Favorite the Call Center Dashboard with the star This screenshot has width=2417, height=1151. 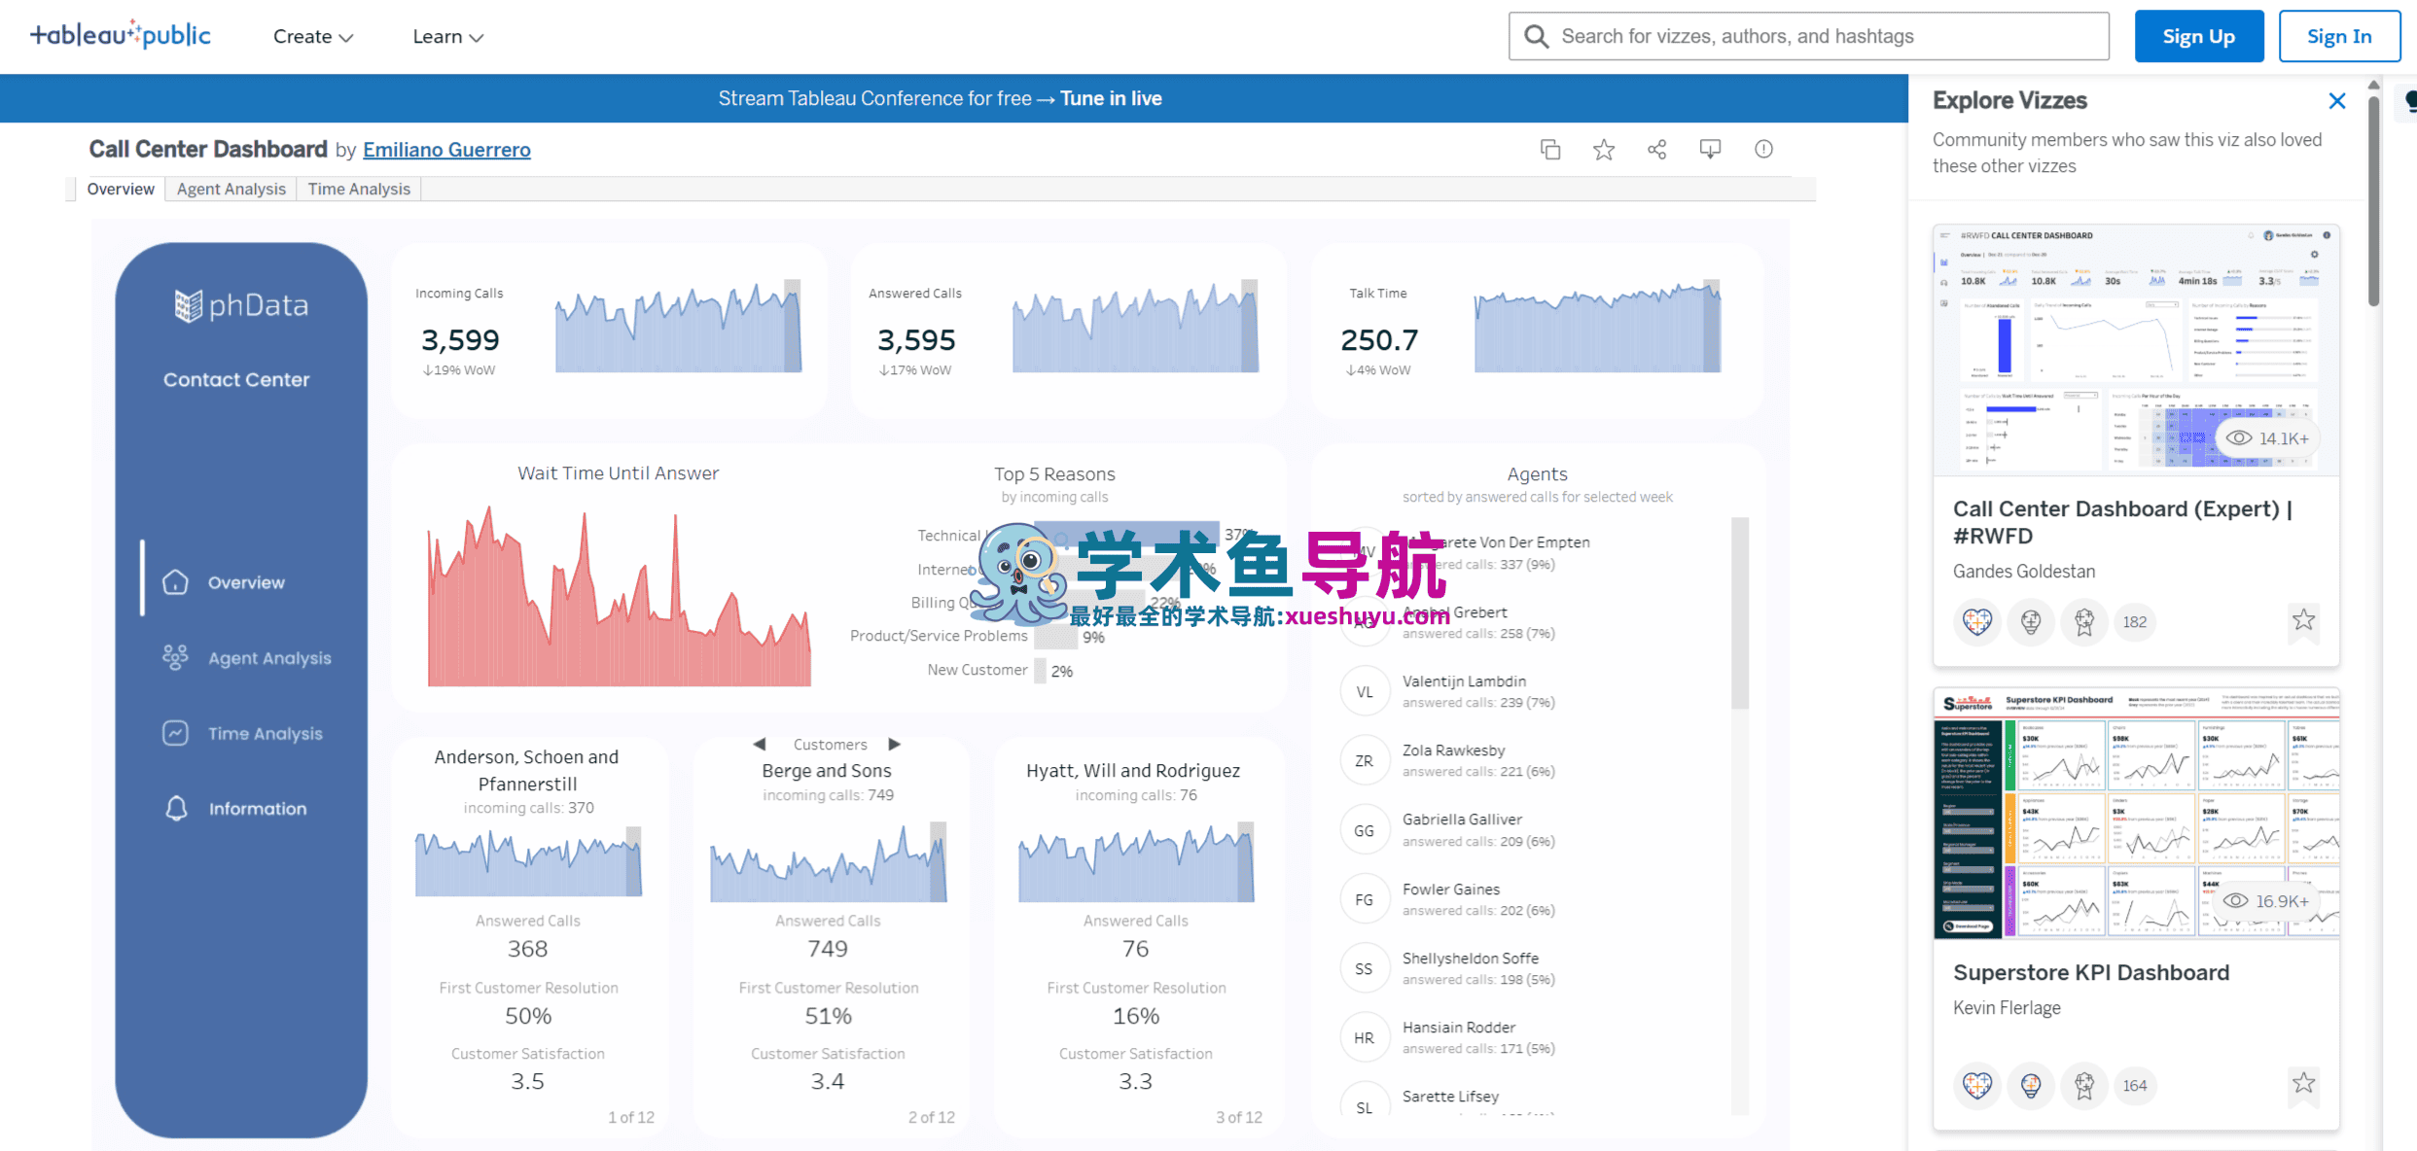1604,150
